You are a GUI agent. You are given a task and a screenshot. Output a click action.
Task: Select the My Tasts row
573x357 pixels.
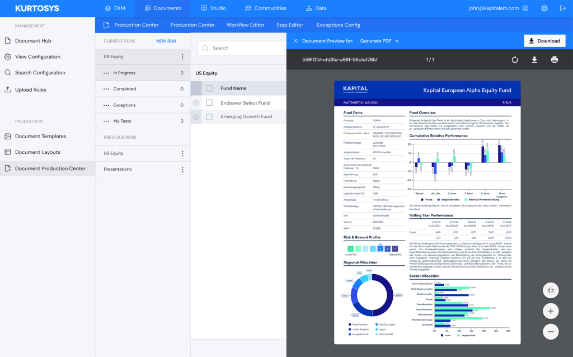coord(143,121)
